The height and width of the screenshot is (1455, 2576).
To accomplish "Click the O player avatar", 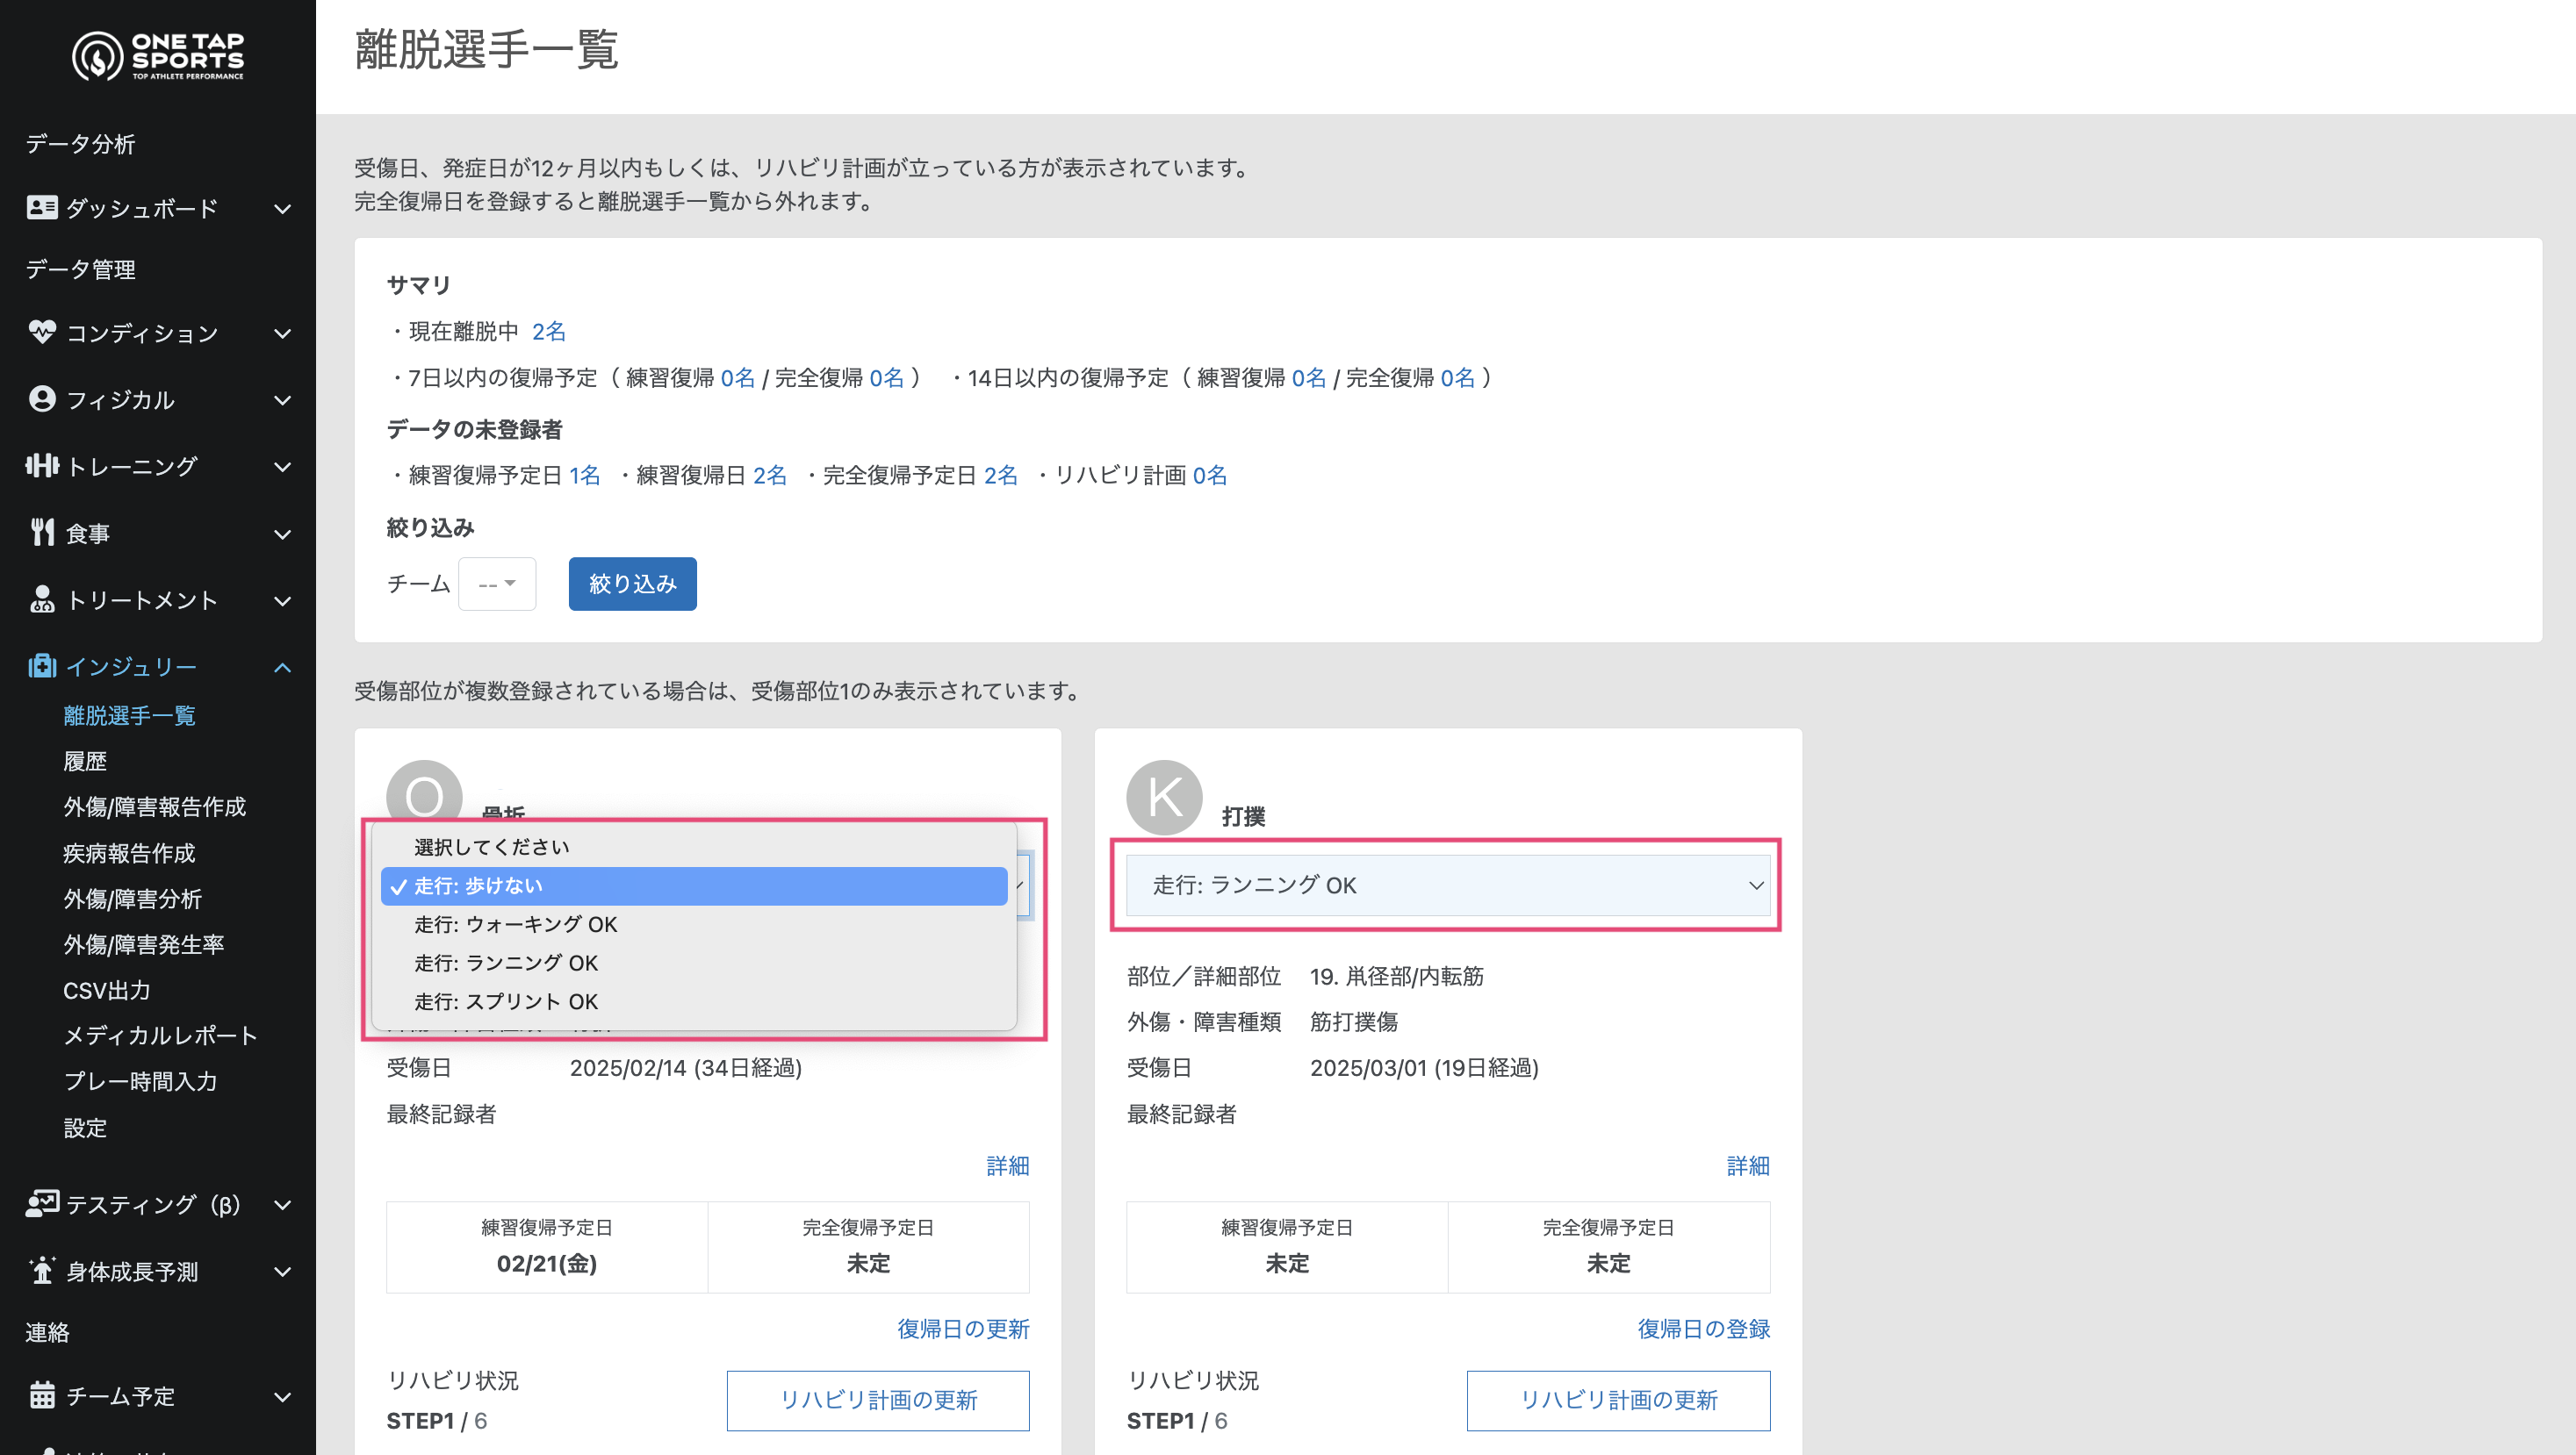I will [424, 792].
